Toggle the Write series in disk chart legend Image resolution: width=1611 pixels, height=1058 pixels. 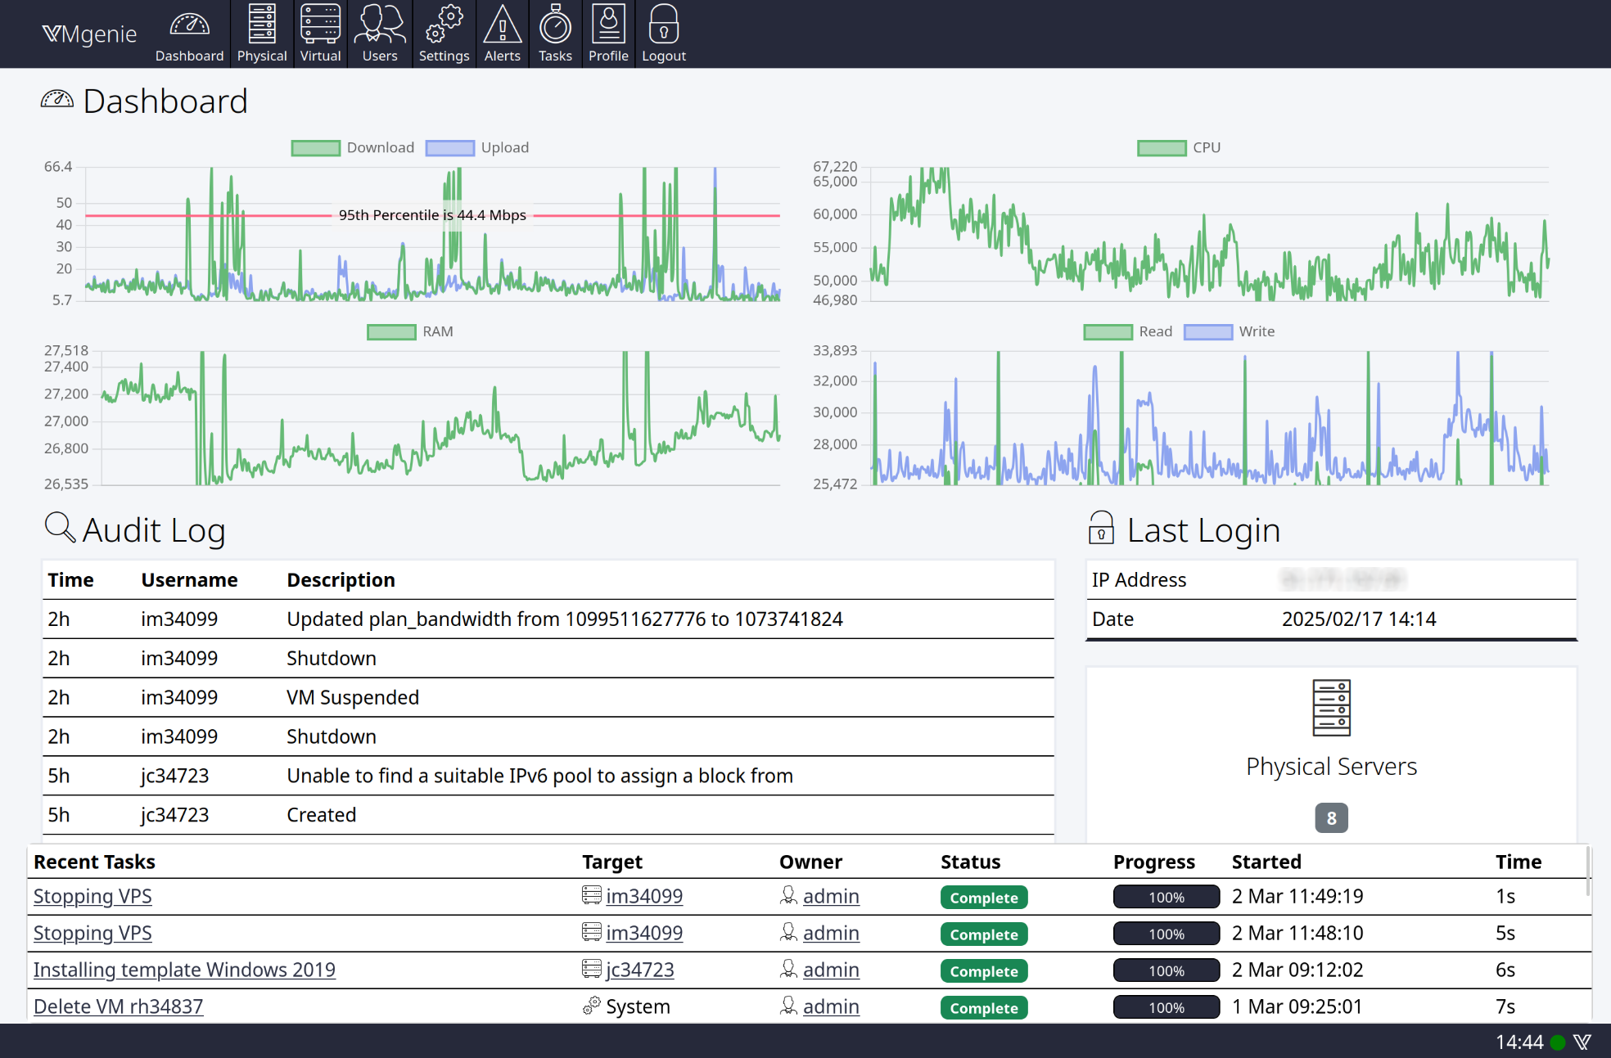tap(1230, 331)
